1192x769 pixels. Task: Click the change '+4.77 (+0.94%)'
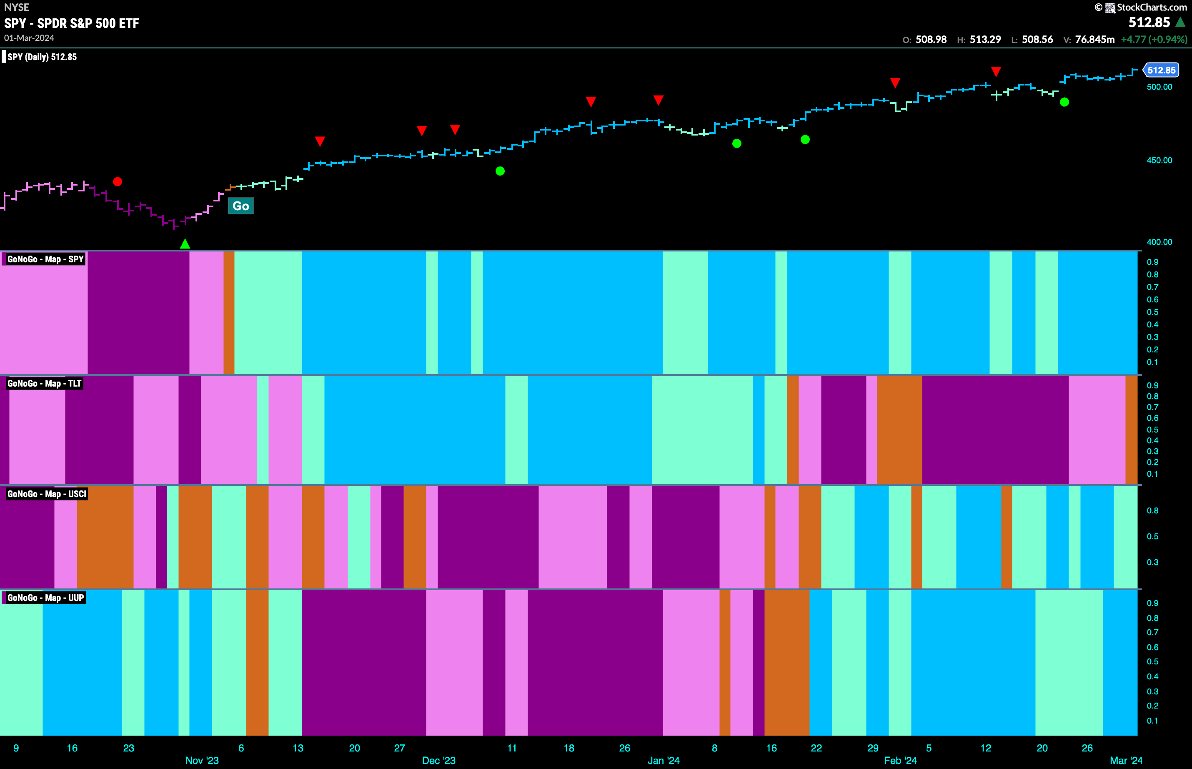click(1154, 40)
